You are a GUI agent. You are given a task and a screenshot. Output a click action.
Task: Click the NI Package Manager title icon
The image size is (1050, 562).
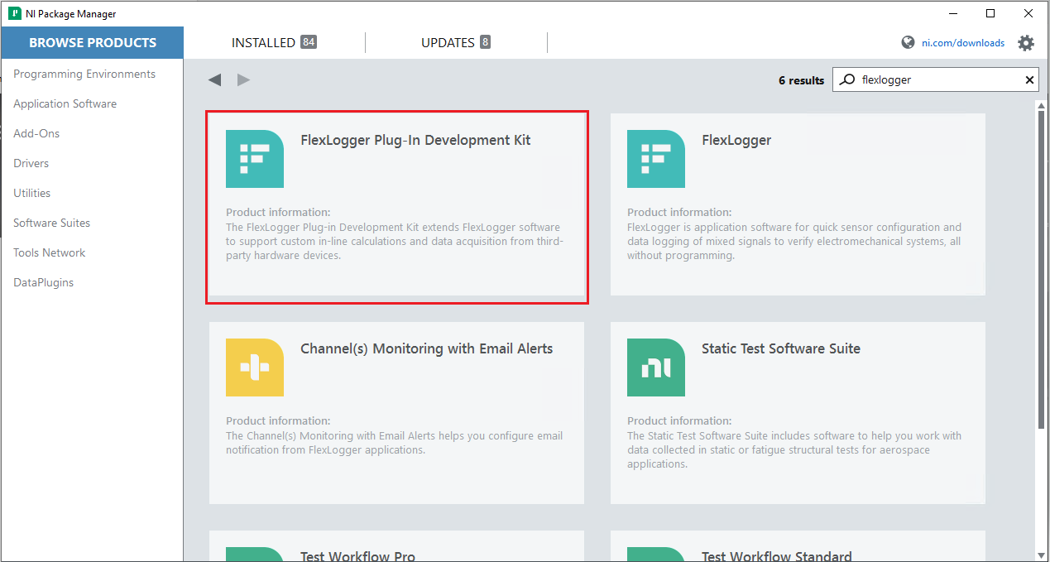coord(14,13)
